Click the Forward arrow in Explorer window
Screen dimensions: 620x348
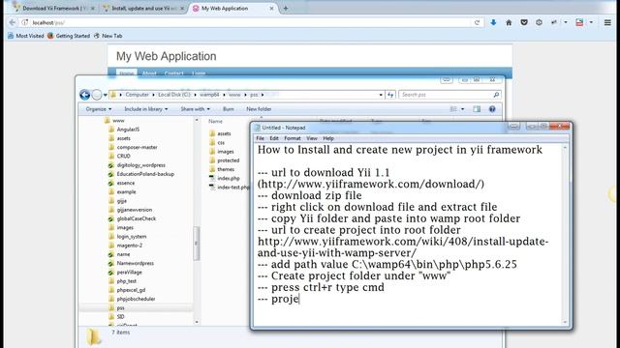(x=97, y=95)
